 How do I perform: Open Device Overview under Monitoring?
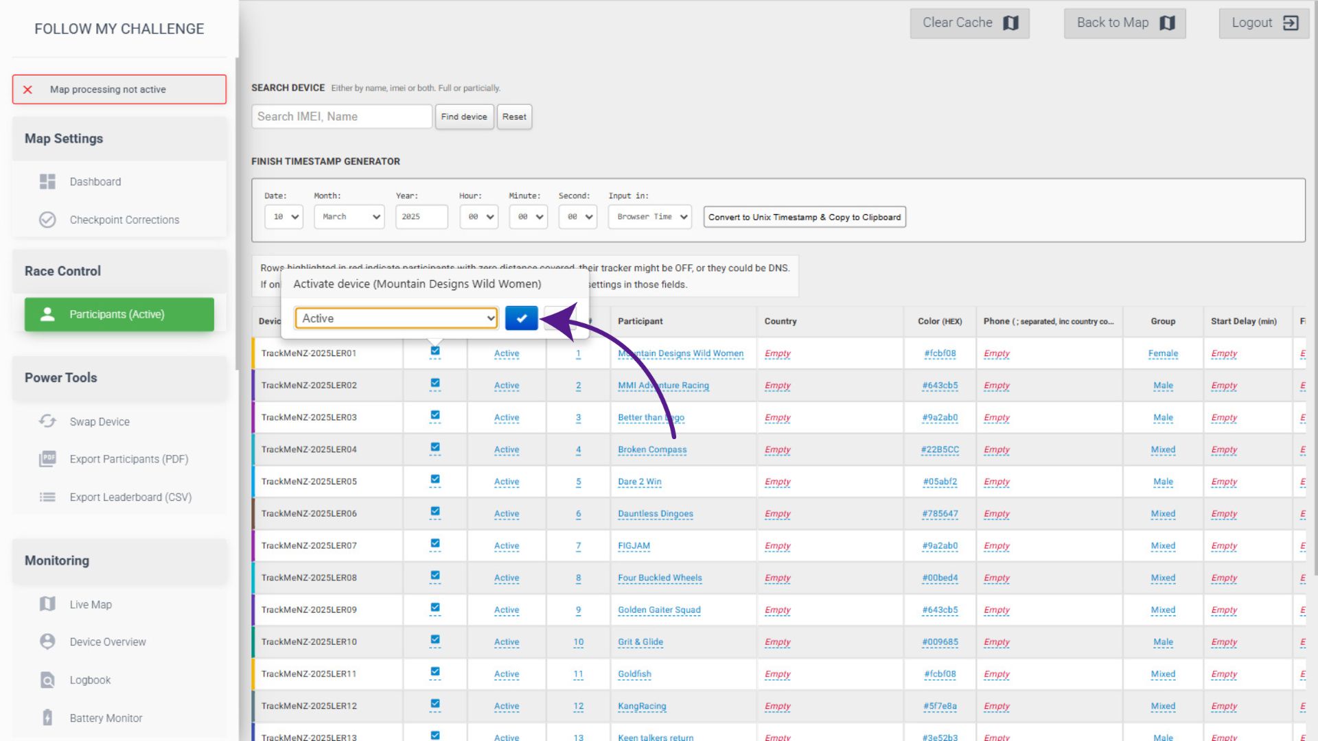(x=108, y=642)
